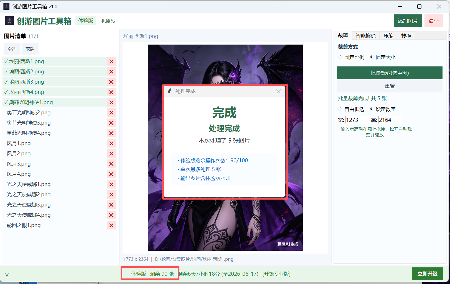450x284 pixels.
Task: Remove 风月2.png with its red X
Action: click(111, 154)
